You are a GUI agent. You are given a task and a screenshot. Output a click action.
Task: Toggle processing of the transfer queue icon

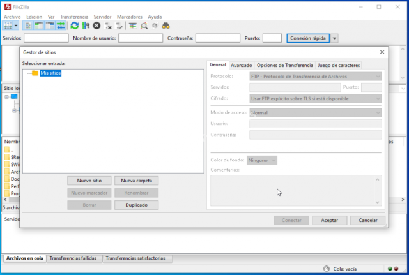point(86,26)
